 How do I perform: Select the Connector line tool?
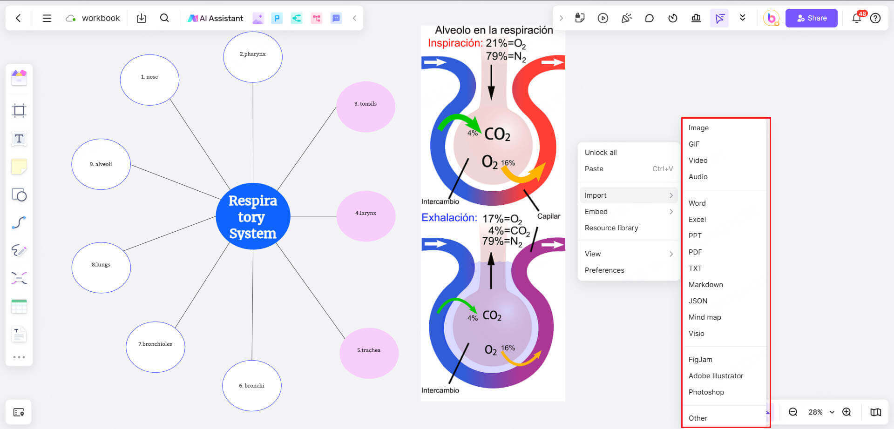point(19,222)
